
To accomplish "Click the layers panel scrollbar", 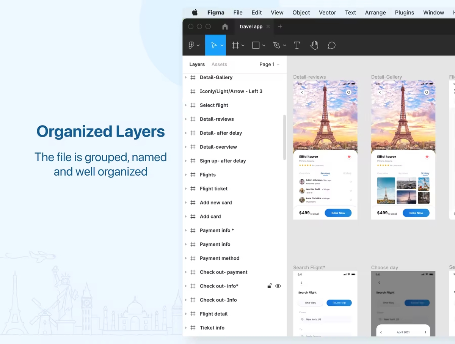I will click(284, 137).
